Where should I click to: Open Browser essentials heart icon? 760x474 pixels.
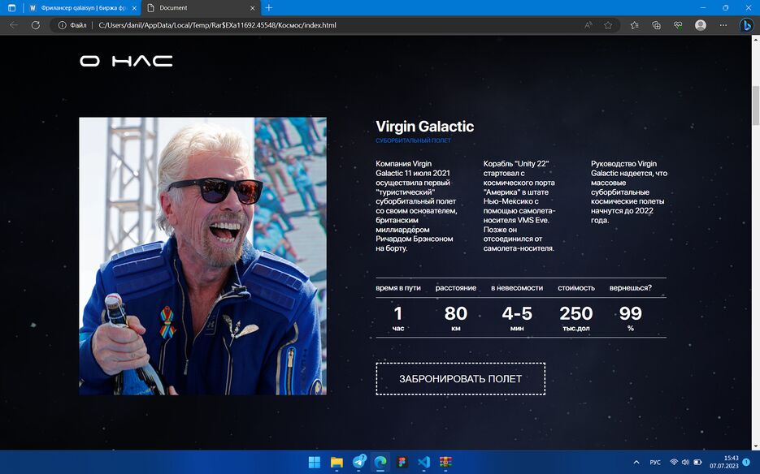click(x=678, y=25)
